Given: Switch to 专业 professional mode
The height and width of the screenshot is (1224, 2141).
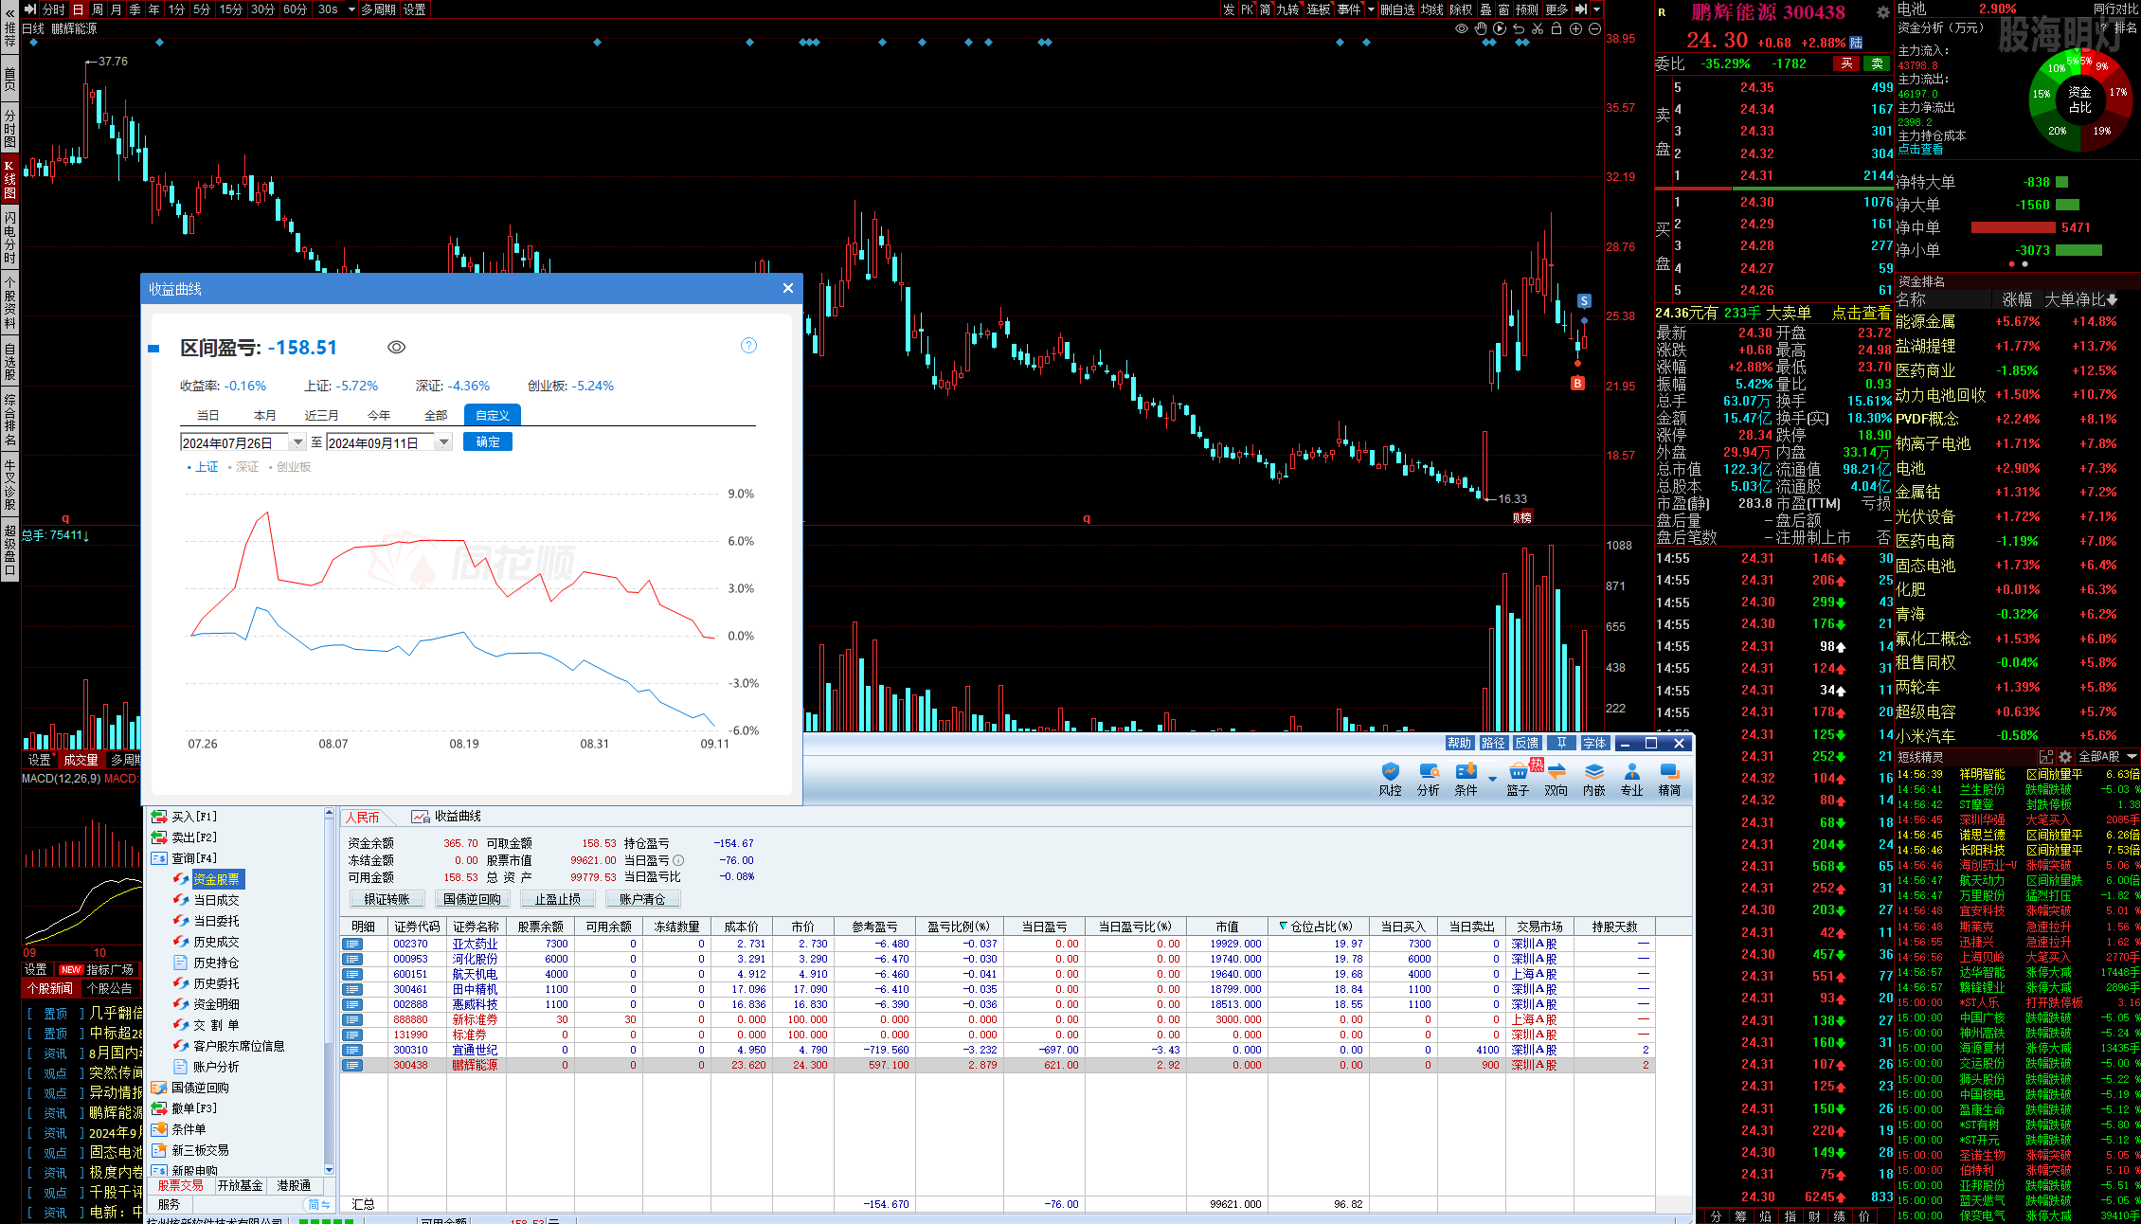Looking at the screenshot, I should tap(1631, 779).
